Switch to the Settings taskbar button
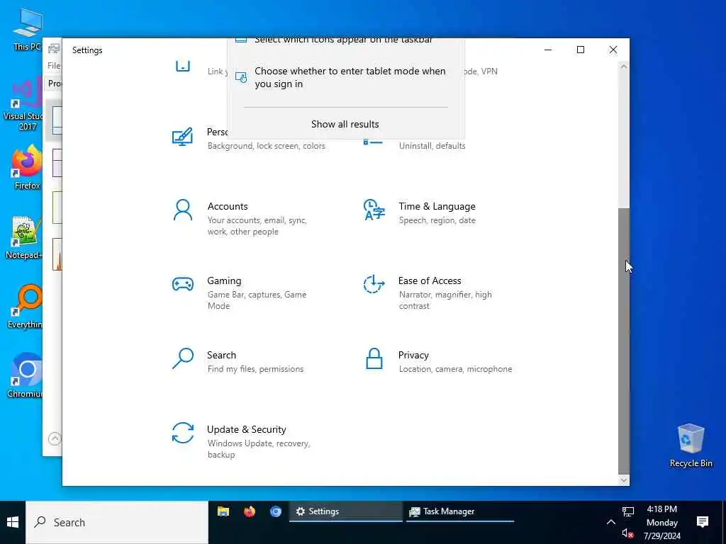 point(346,511)
